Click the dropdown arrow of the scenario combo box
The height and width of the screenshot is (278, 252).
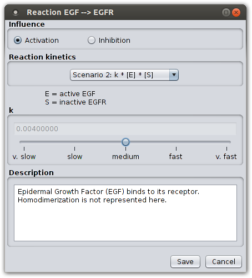pyautogui.click(x=174, y=75)
